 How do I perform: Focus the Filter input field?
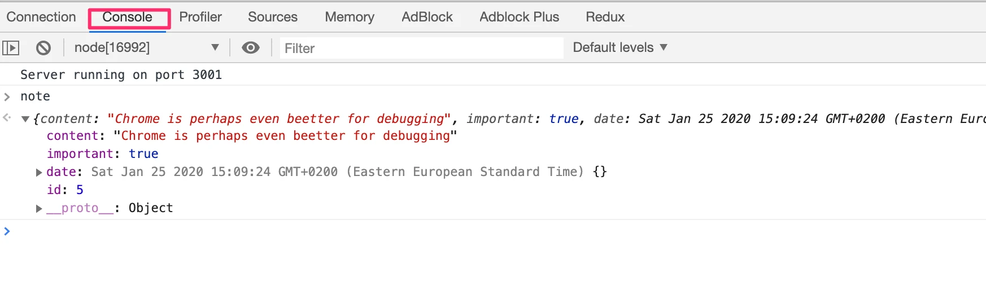coord(421,48)
